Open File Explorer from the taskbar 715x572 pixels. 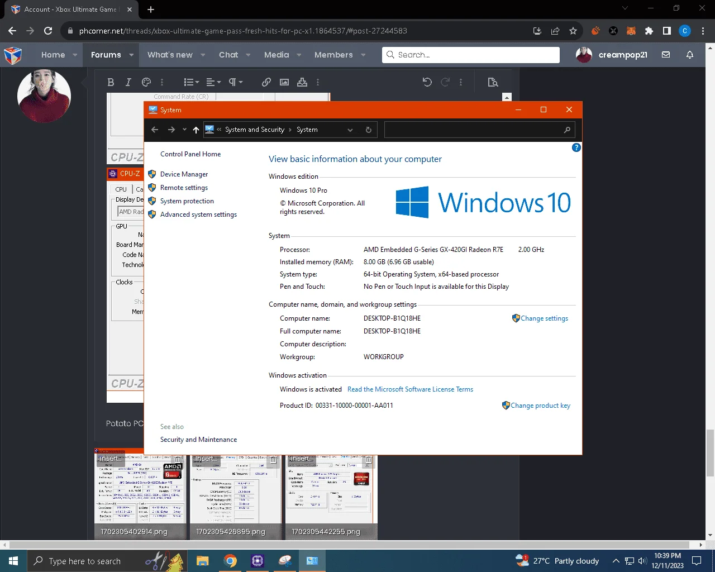pos(203,561)
